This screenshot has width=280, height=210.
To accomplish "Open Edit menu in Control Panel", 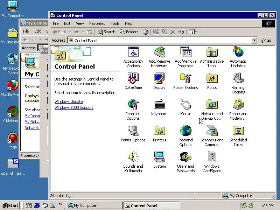I will (67, 23).
